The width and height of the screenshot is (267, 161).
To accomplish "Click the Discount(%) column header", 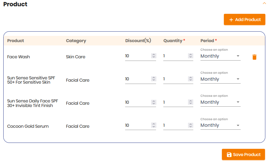I will [138, 40].
